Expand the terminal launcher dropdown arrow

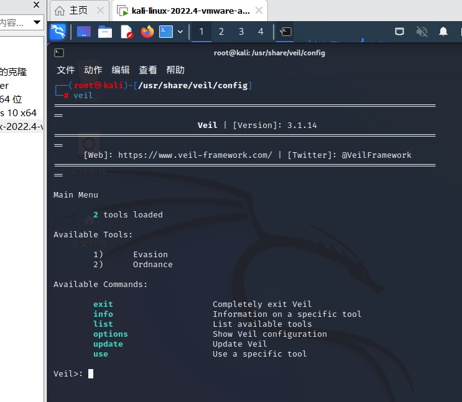click(180, 32)
